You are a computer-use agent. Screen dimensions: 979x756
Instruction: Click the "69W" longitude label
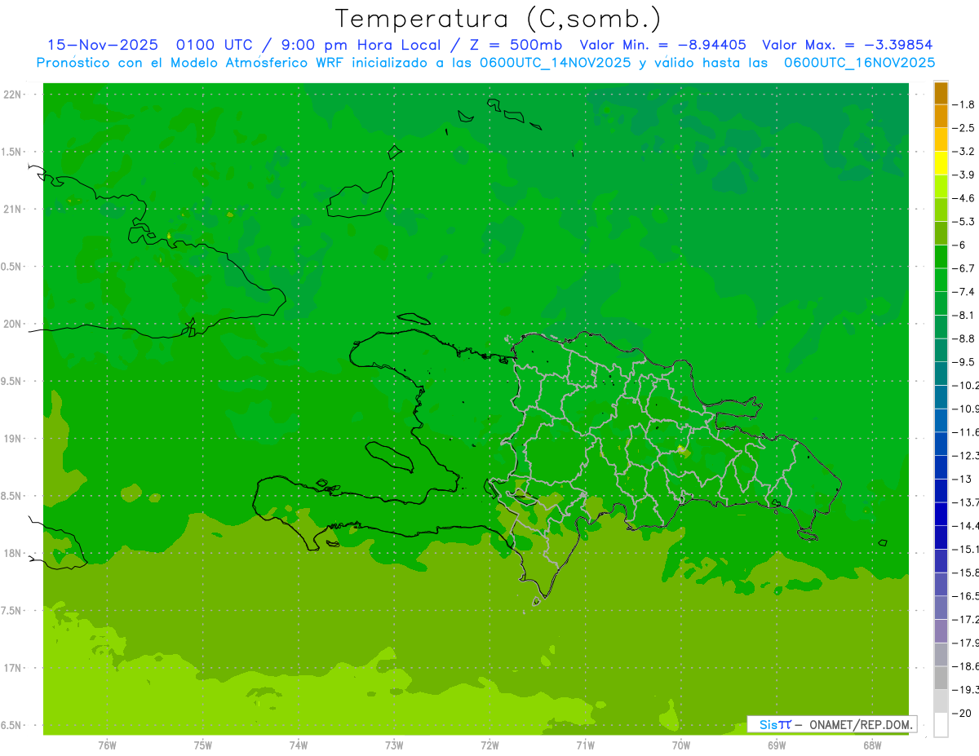pos(777,745)
